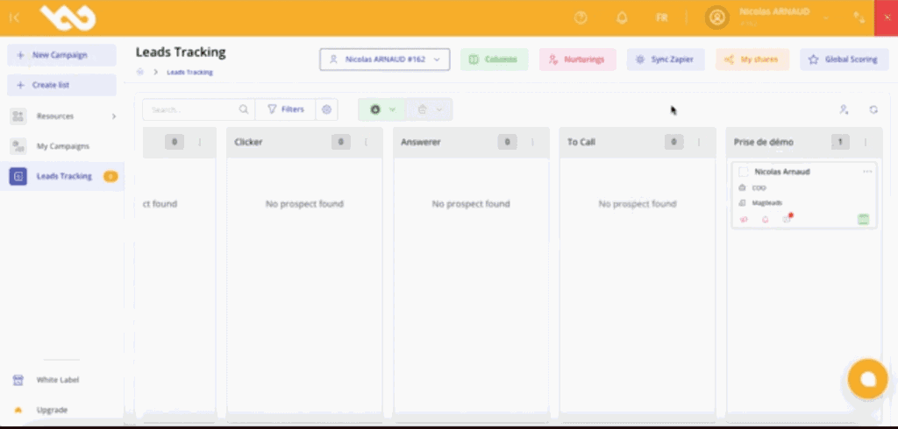Screen dimensions: 898x429
Task: Open the help question mark icon
Action: [580, 18]
